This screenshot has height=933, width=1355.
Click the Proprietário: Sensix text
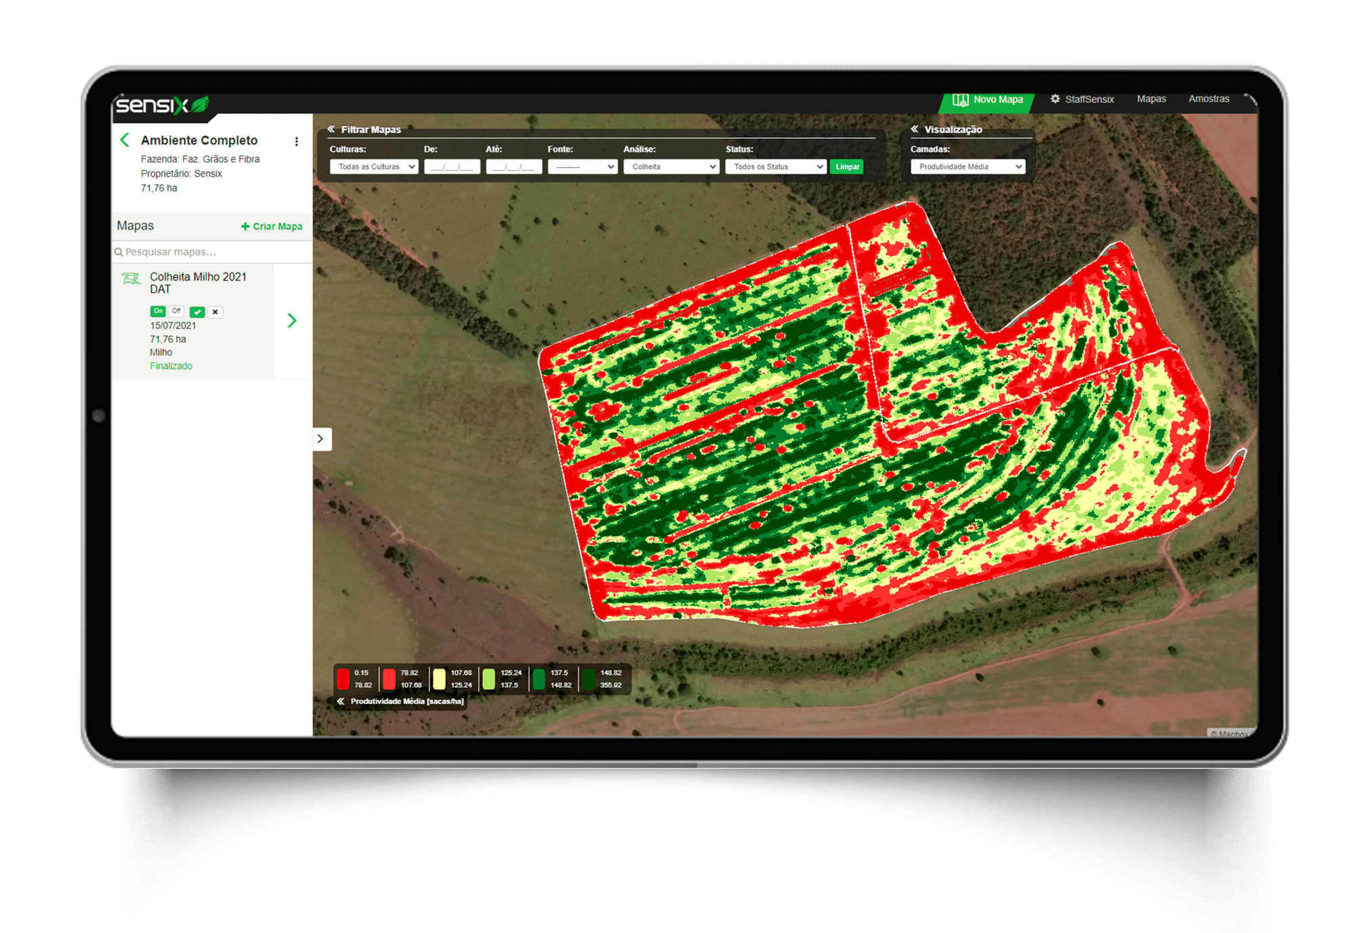pyautogui.click(x=181, y=174)
